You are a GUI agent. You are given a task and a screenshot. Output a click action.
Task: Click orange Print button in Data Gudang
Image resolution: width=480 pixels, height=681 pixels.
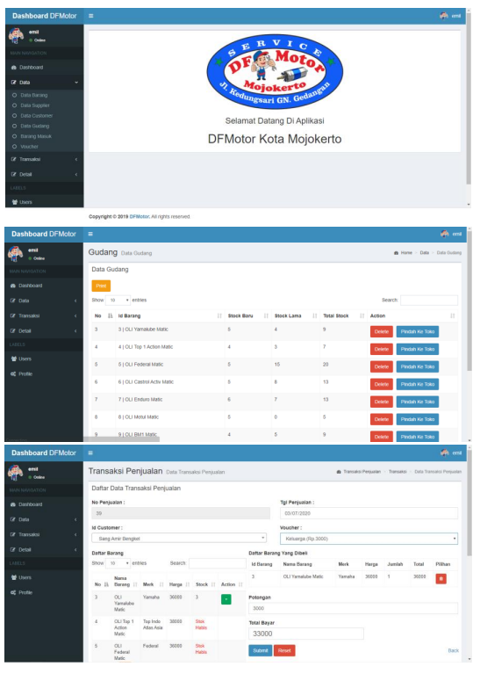tap(101, 286)
